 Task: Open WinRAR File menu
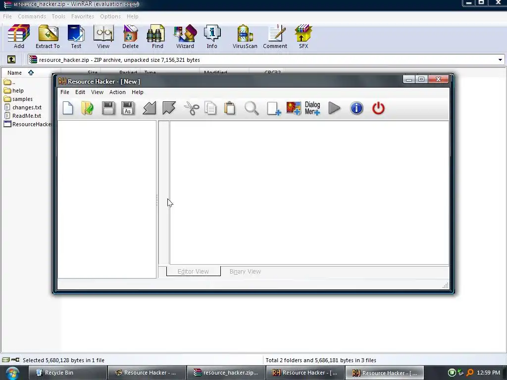[x=7, y=16]
